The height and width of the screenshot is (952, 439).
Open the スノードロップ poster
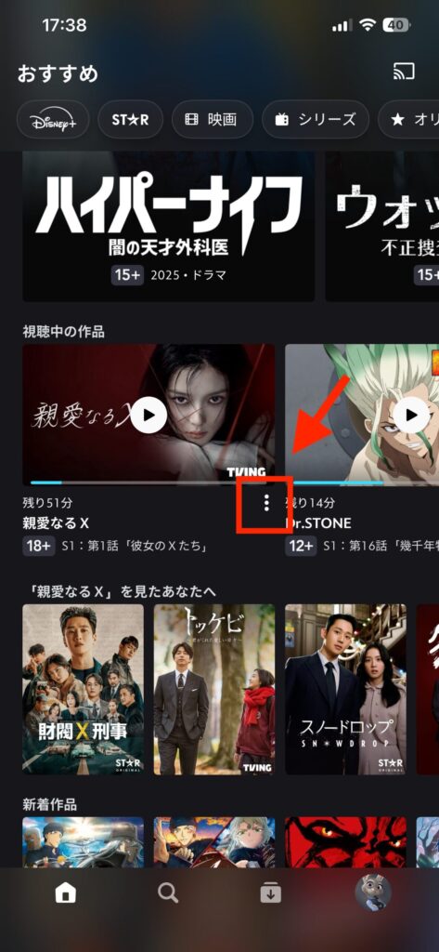pos(345,689)
